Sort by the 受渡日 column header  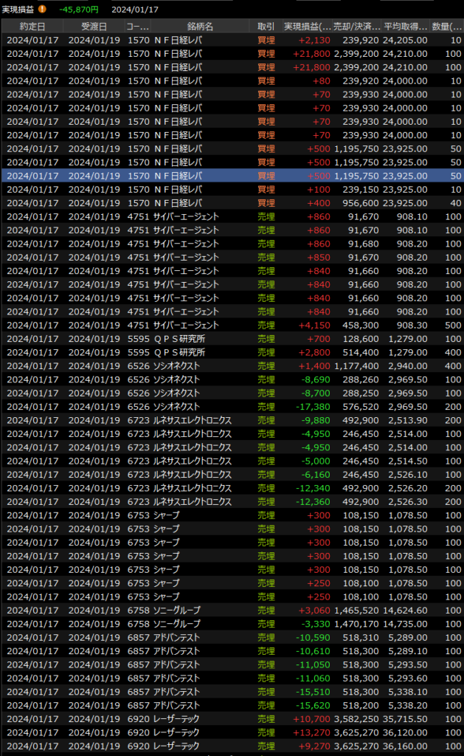pyautogui.click(x=93, y=26)
